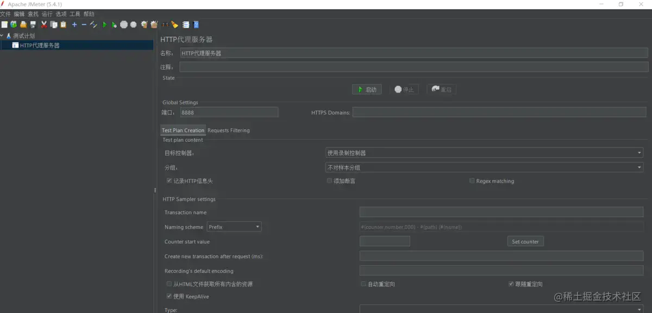Enable the 添加断言 checkbox
This screenshot has width=652, height=313.
click(329, 180)
